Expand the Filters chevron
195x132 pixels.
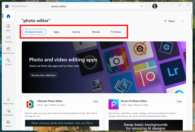tap(182, 21)
